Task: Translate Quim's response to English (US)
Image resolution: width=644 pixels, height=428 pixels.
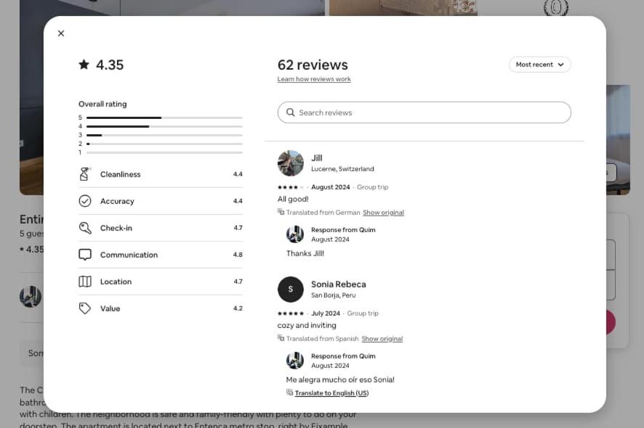Action: click(331, 393)
